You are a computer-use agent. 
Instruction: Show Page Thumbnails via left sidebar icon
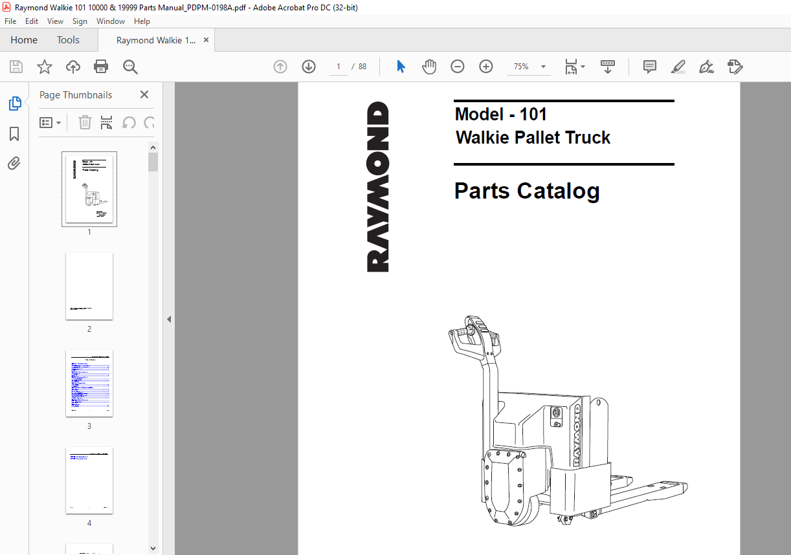click(x=14, y=103)
